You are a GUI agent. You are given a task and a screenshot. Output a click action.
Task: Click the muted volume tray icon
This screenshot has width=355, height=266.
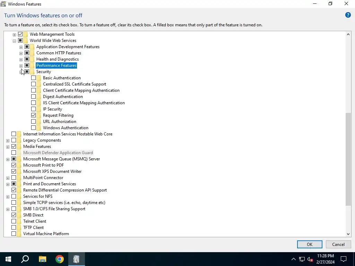pyautogui.click(x=310, y=259)
